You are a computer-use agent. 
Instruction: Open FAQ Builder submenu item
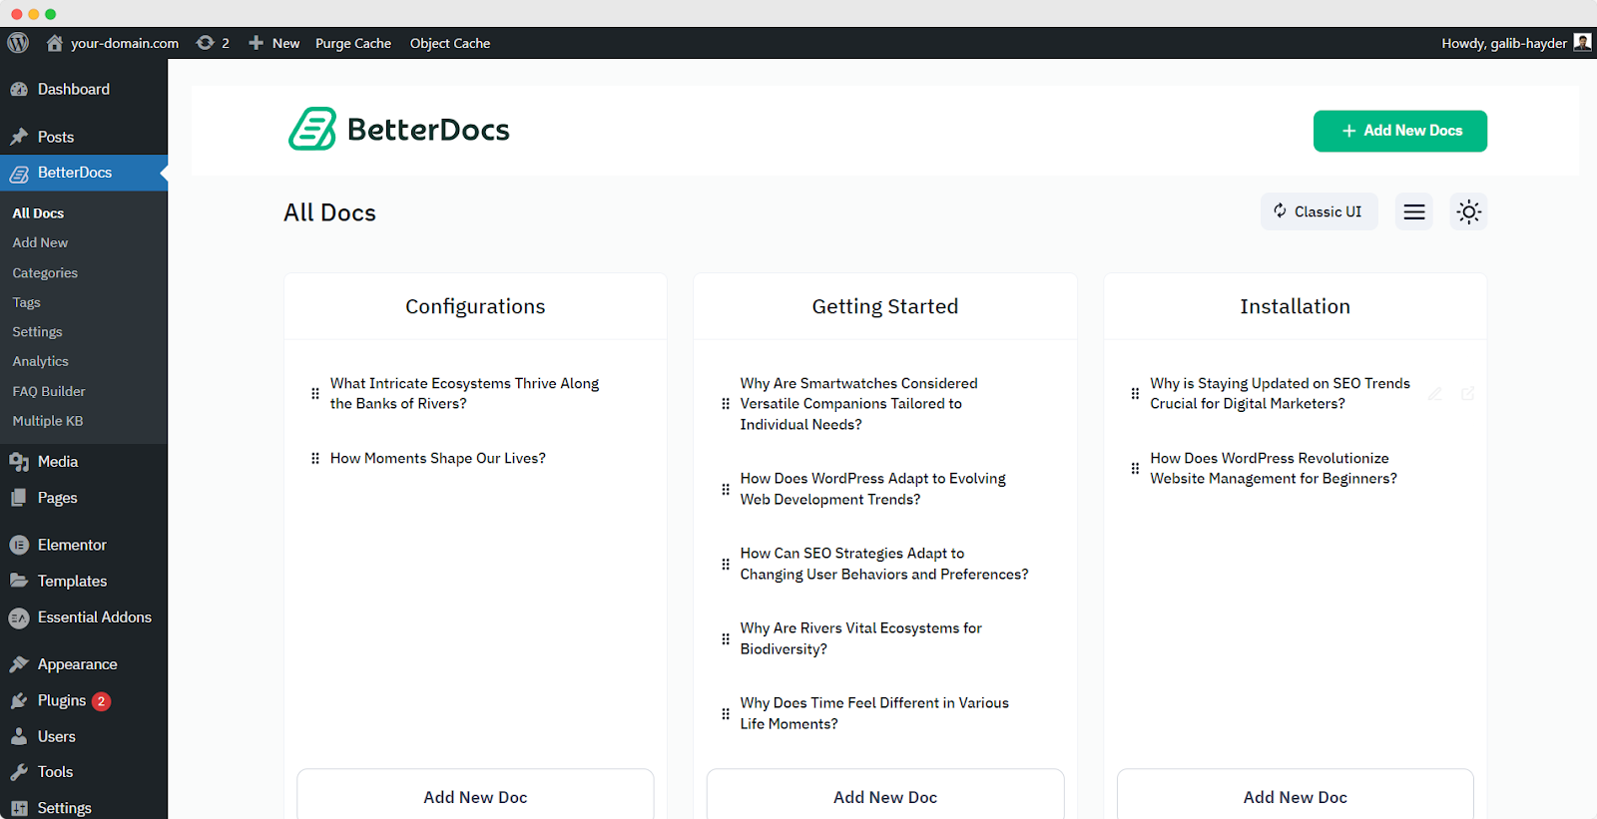[49, 391]
